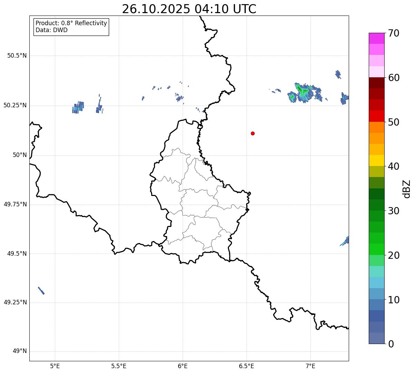
Task: Click the 7°E longitude tick label
Action: point(310,366)
